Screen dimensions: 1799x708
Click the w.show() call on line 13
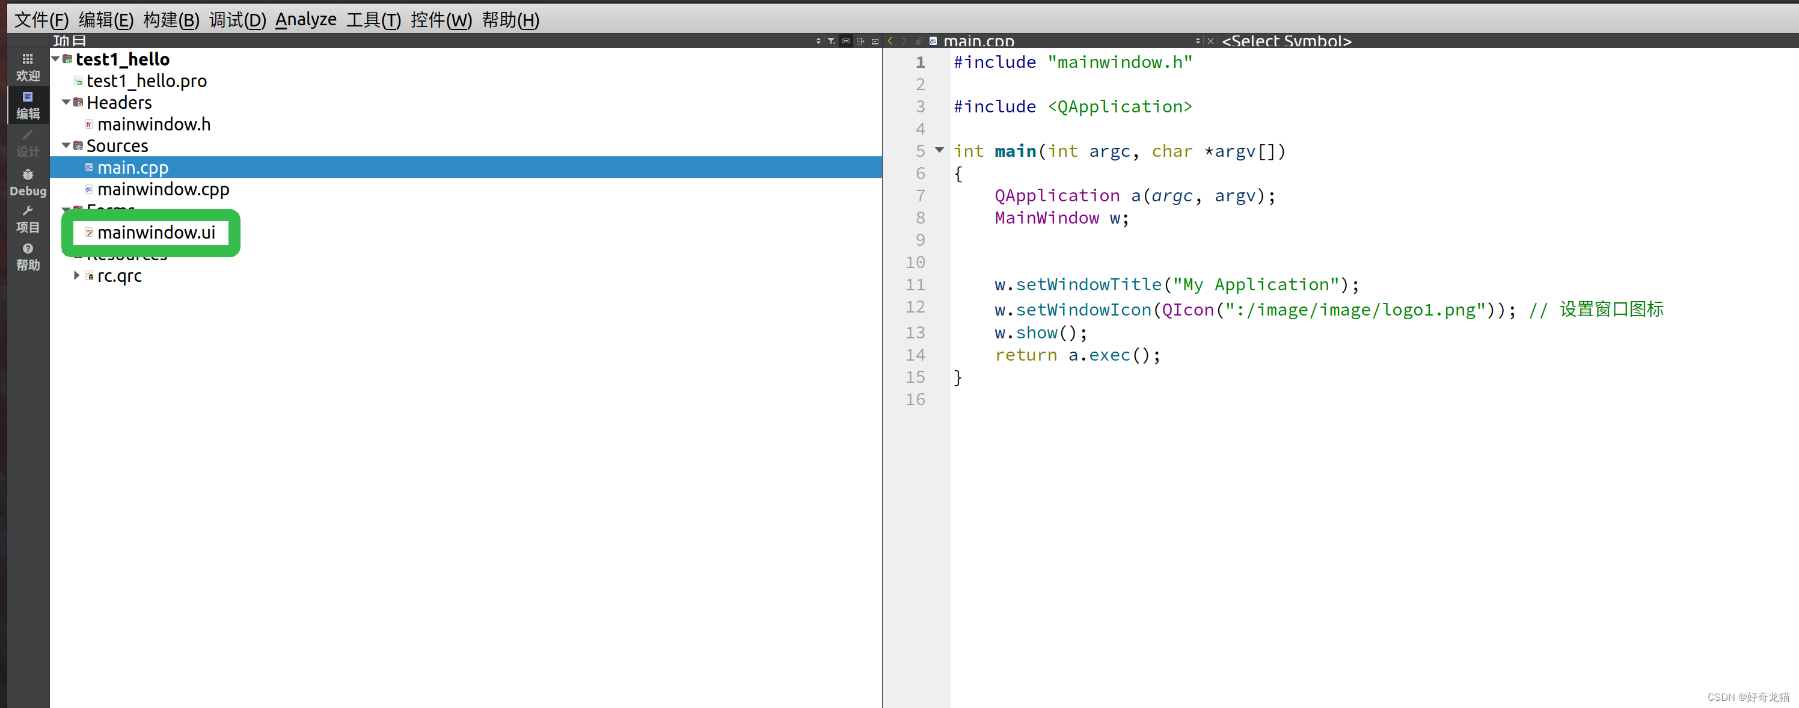[1041, 332]
